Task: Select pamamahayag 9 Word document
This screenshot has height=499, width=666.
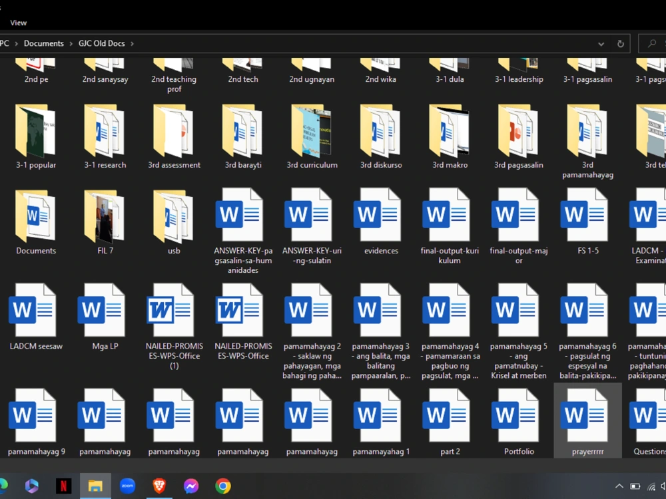Action: pos(36,422)
